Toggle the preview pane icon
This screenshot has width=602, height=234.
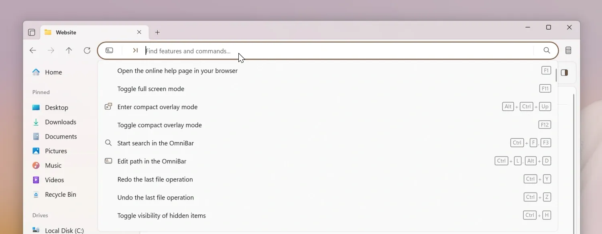pyautogui.click(x=564, y=73)
